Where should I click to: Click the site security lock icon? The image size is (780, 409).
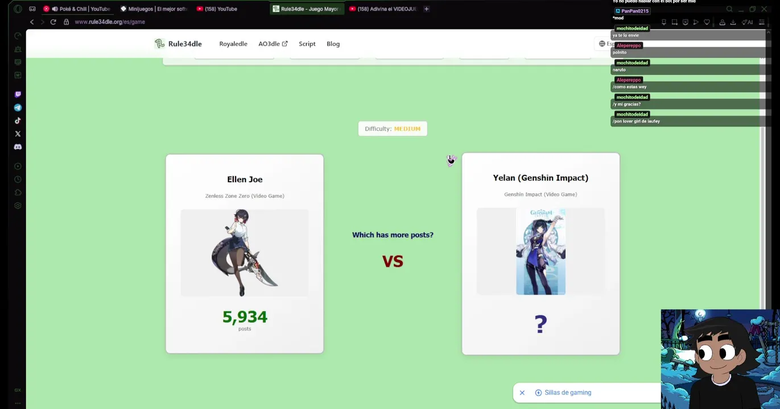(x=66, y=22)
